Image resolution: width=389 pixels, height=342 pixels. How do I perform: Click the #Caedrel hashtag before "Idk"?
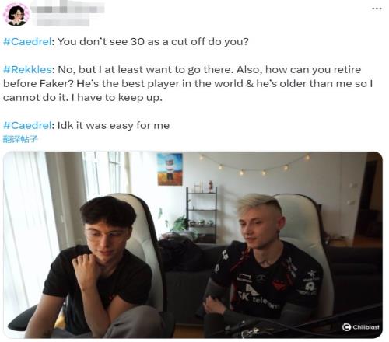pyautogui.click(x=27, y=125)
